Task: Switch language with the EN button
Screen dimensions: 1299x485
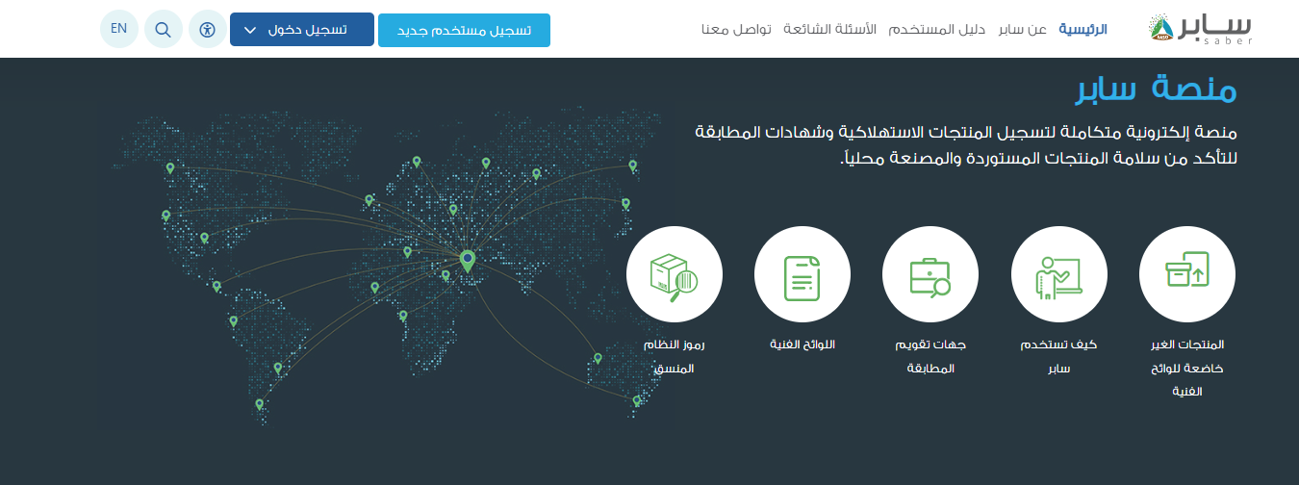Action: click(119, 29)
